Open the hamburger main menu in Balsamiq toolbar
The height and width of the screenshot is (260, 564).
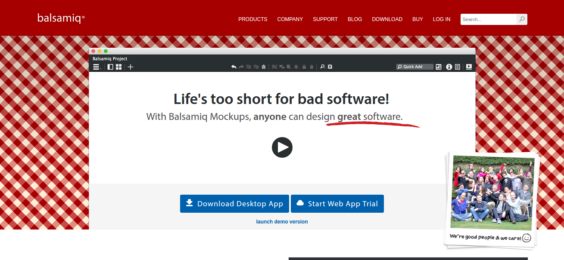97,67
